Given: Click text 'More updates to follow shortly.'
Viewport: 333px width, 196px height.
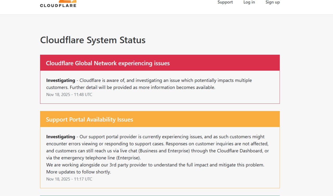Looking at the screenshot, I should (79, 172).
